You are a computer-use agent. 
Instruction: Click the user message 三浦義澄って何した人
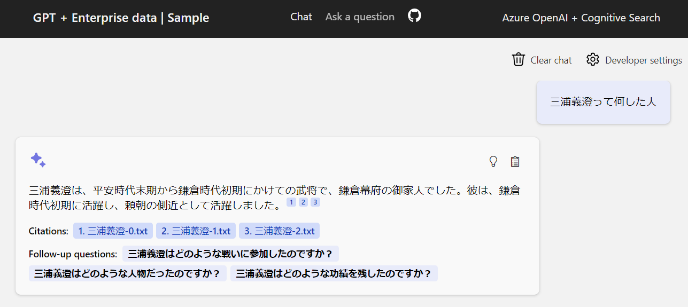603,102
